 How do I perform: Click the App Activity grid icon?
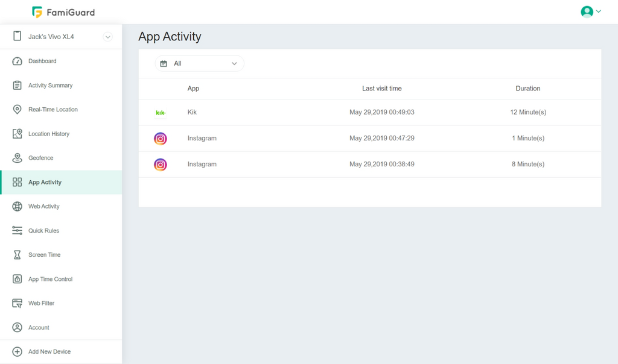(x=17, y=182)
